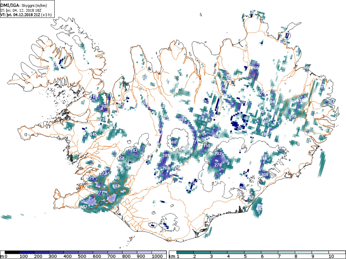The width and height of the screenshot is (346, 259).
Task: Pick the light swatch between km 7 and 8
Action: [286, 252]
